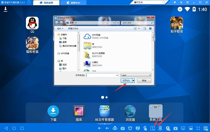Select 图片 library in the navigation pane
This screenshot has width=210, height=132.
(x=63, y=68)
